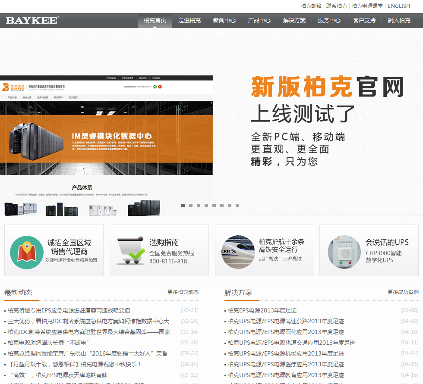
Task: Open news about 2016年度张槎十大好人 荣誉
Action: pos(88,353)
